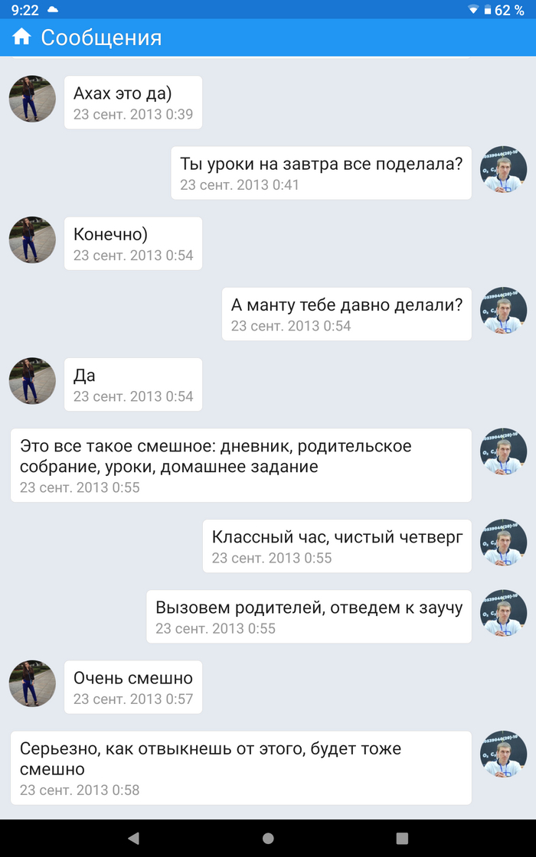Select the 'Это все такое смешное' message bubble
This screenshot has width=536, height=857.
coord(241,465)
